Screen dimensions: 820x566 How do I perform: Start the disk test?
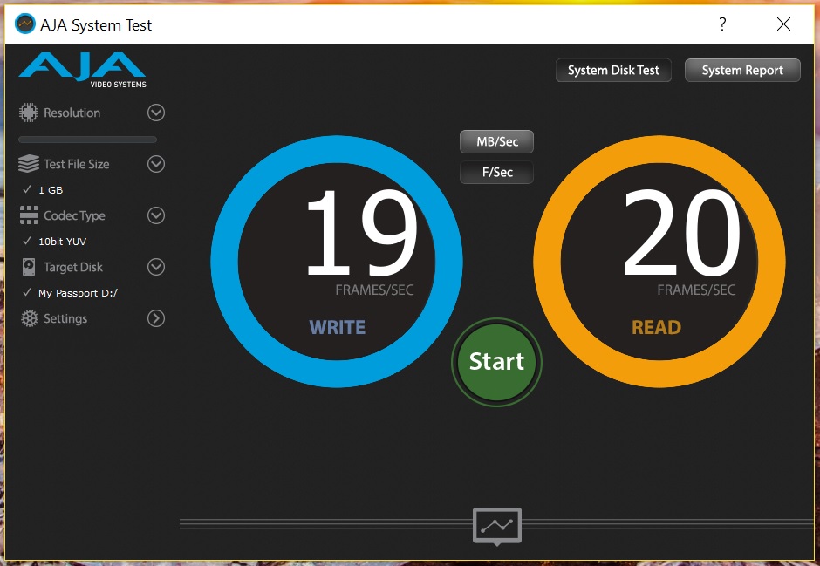coord(496,362)
